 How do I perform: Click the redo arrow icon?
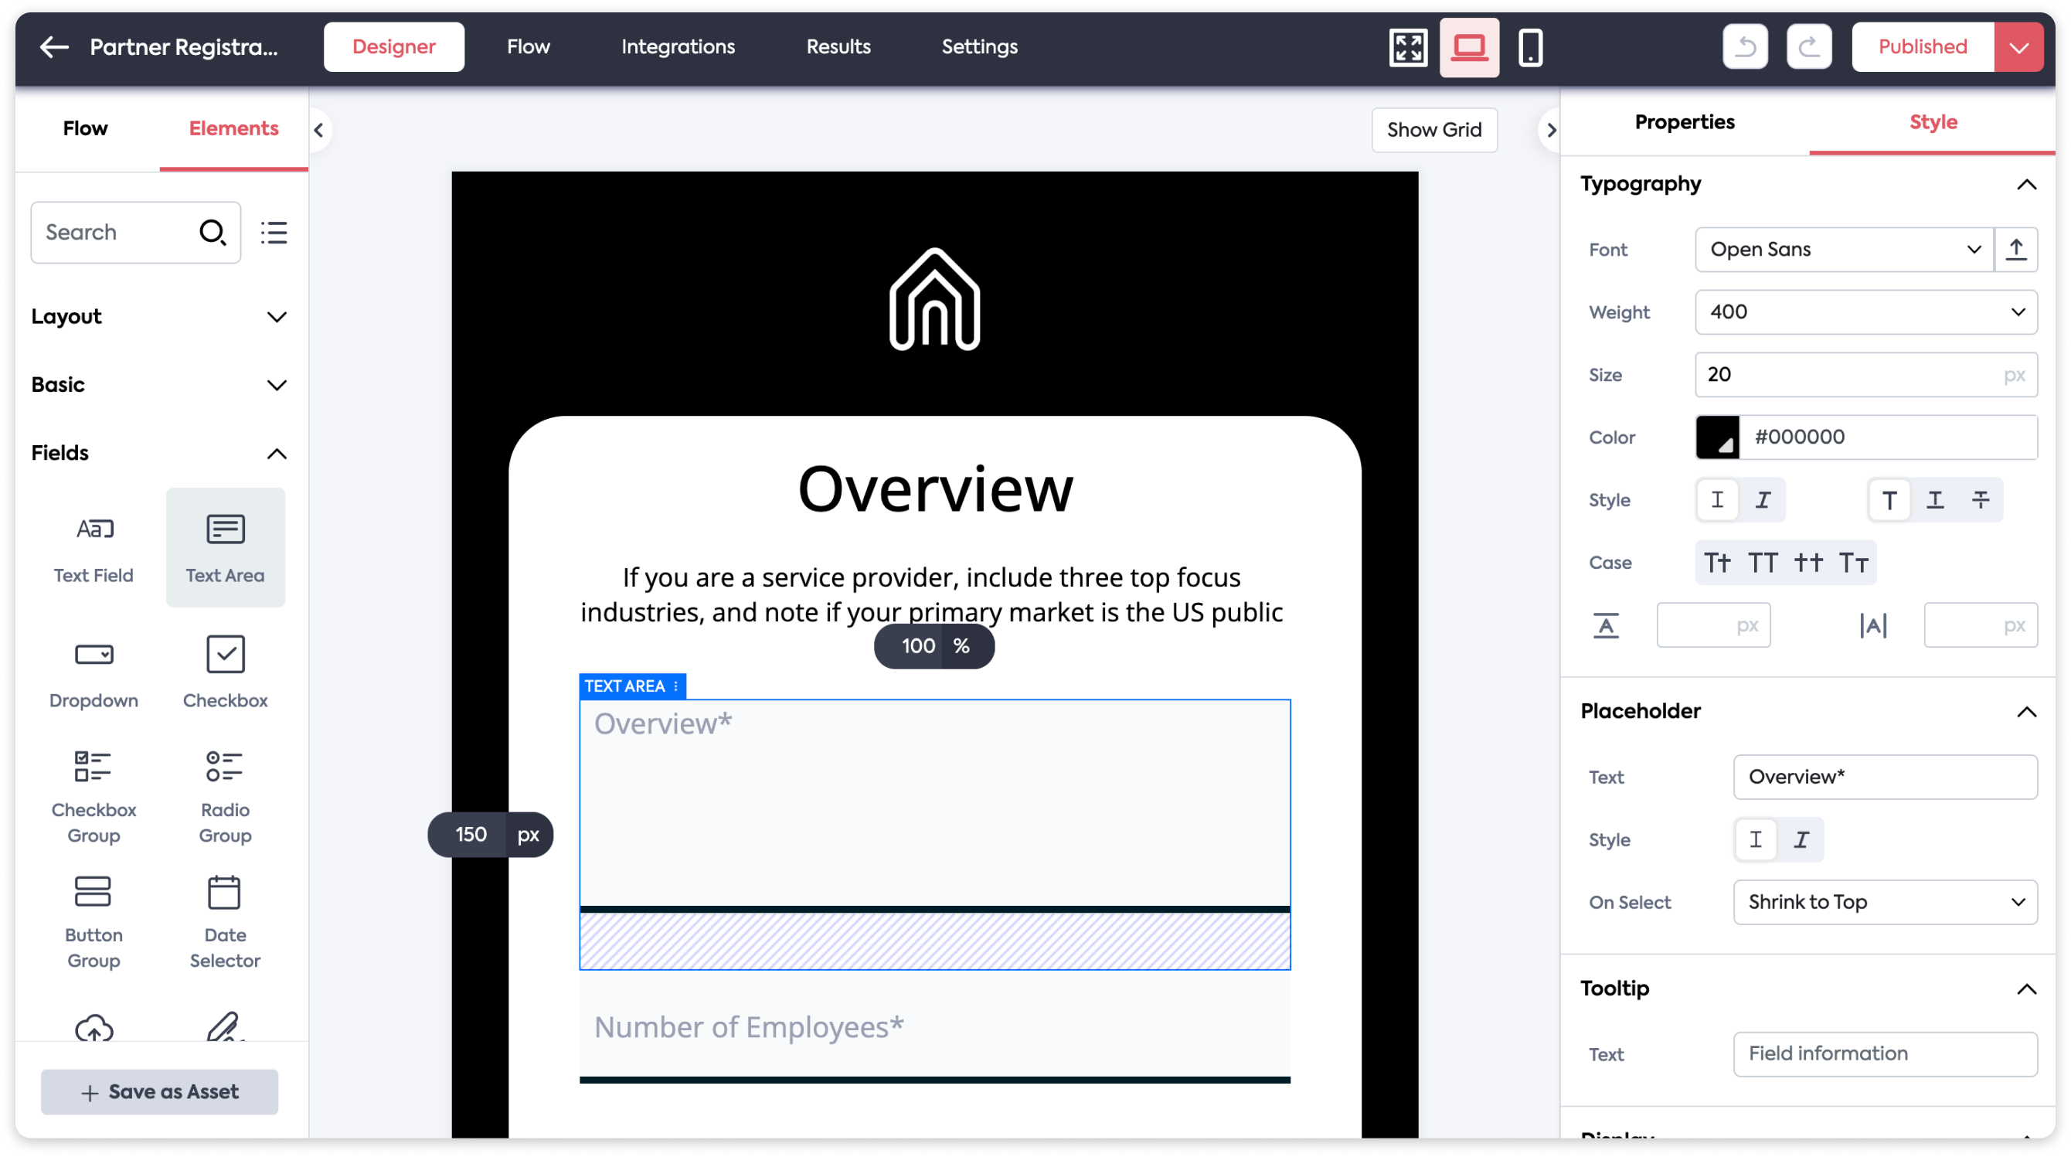pos(1809,47)
